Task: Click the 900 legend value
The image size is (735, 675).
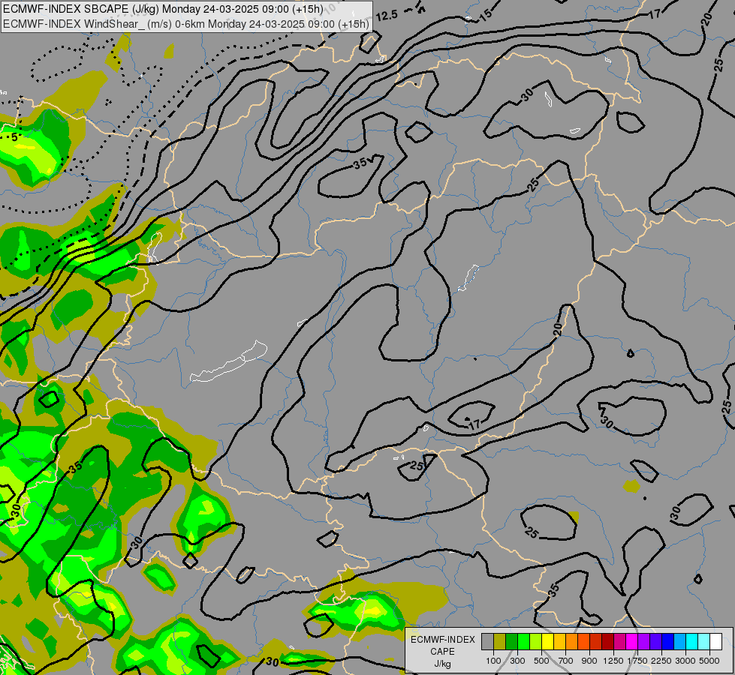Action: (589, 661)
